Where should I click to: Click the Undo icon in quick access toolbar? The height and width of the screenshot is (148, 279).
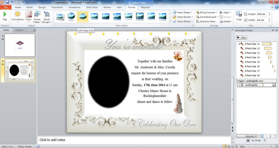(x=12, y=2)
